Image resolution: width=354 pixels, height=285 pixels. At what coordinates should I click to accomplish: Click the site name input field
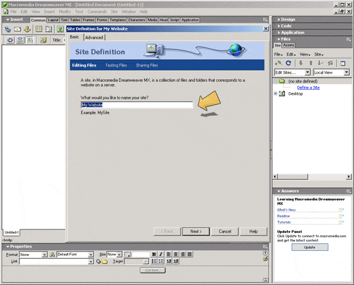pos(137,105)
